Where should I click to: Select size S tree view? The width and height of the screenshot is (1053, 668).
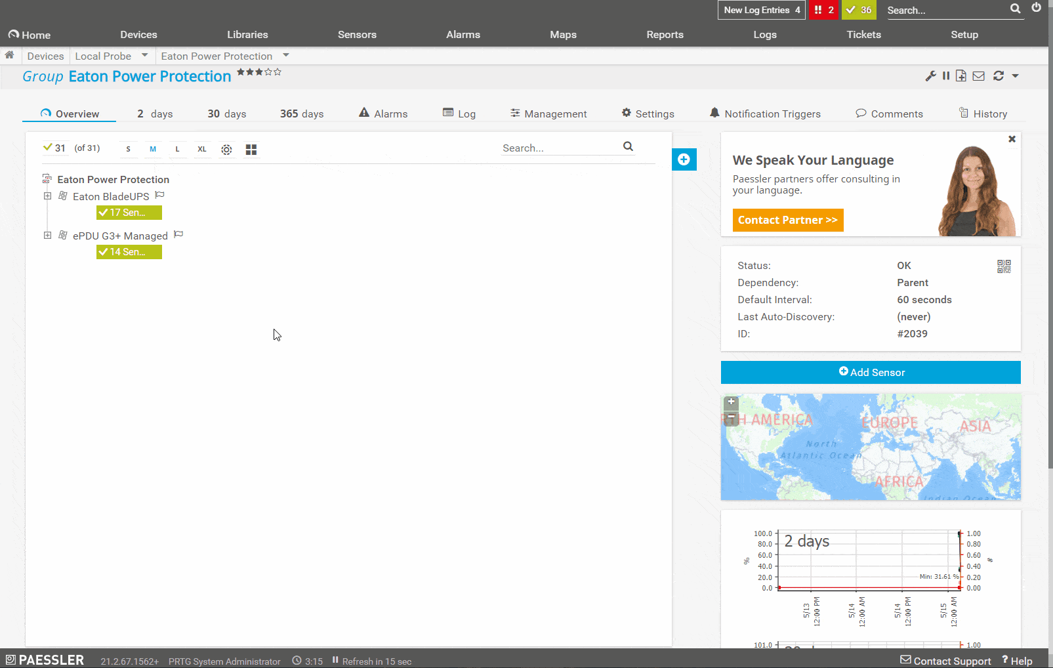(x=129, y=149)
